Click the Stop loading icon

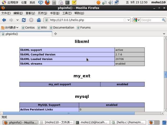tap(31, 20)
